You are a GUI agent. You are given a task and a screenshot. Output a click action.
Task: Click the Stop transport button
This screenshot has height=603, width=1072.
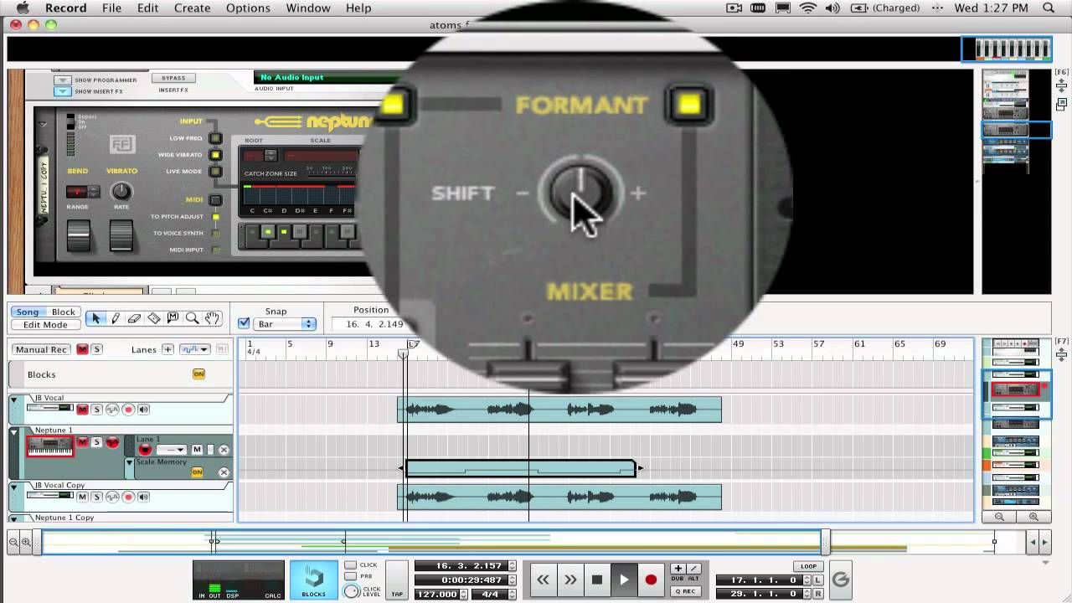point(597,580)
